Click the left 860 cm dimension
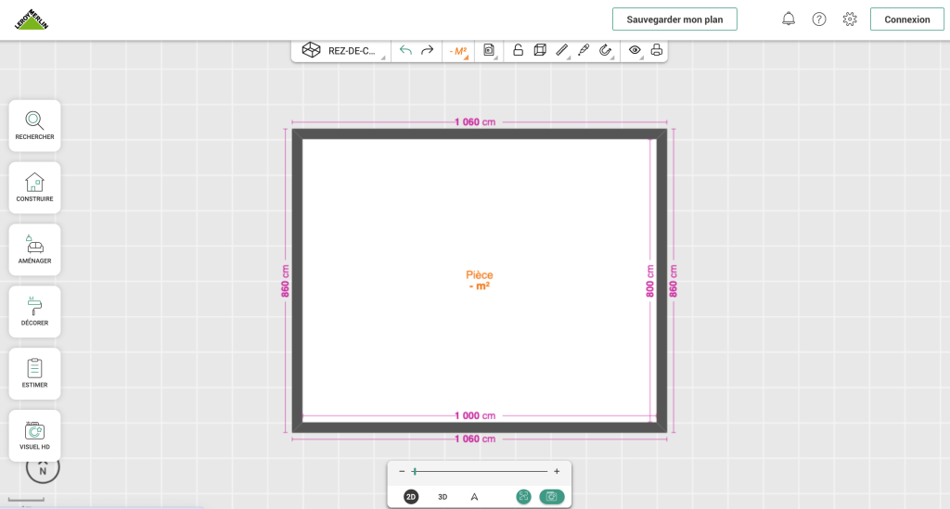The image size is (950, 509). tap(286, 281)
